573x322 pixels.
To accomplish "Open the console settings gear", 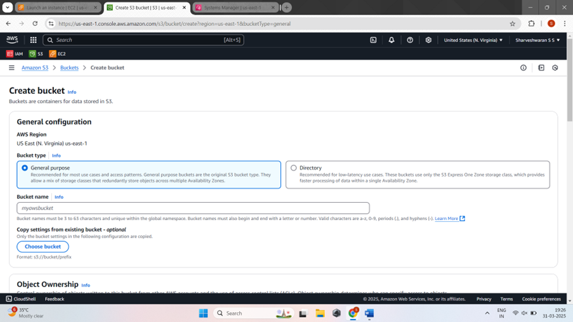I will click(x=428, y=40).
